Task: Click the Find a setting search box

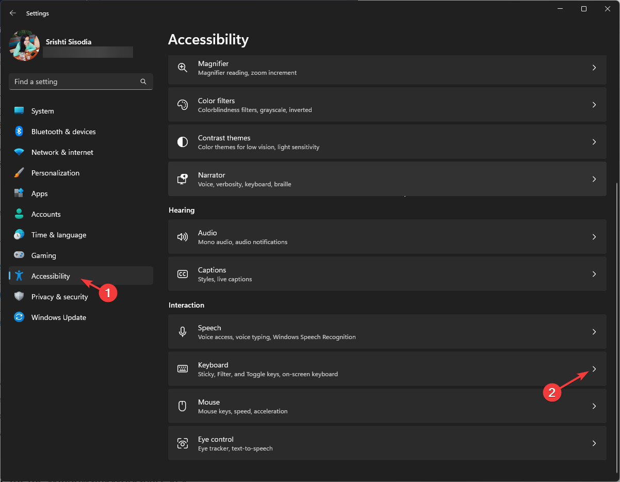Action: point(75,82)
